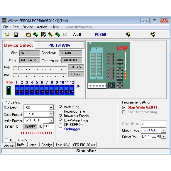Switch to the Buffer tab
The width and height of the screenshot is (171, 171).
(x=21, y=145)
